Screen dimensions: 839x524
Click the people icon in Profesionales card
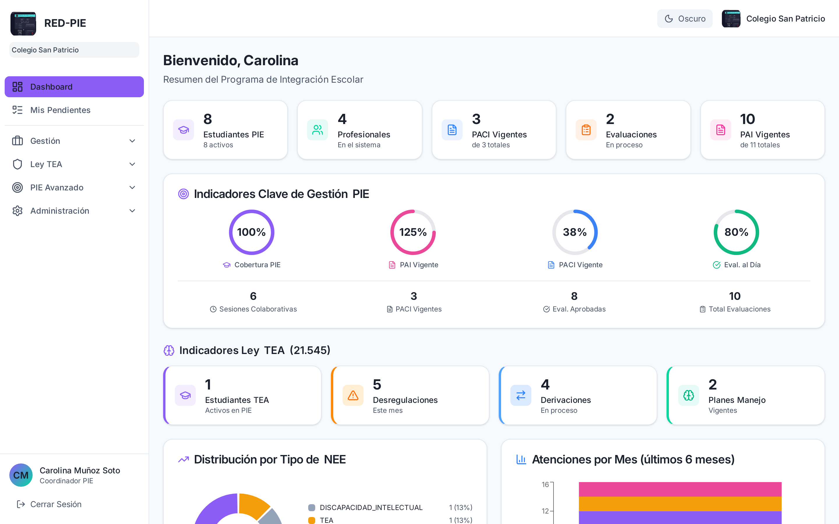[x=318, y=130]
